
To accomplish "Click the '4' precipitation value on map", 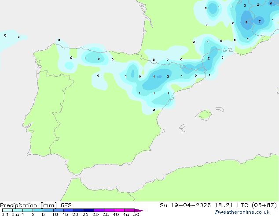I will 154,76.
